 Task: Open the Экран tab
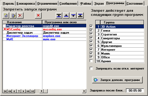(99, 4)
